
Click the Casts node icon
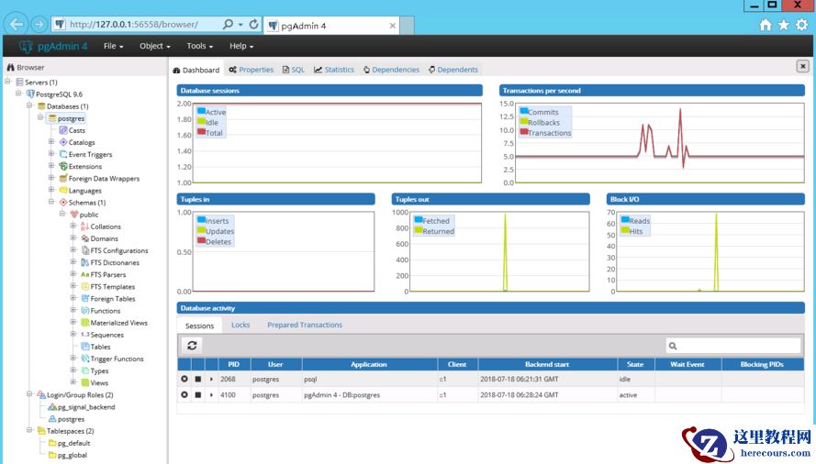click(x=63, y=130)
